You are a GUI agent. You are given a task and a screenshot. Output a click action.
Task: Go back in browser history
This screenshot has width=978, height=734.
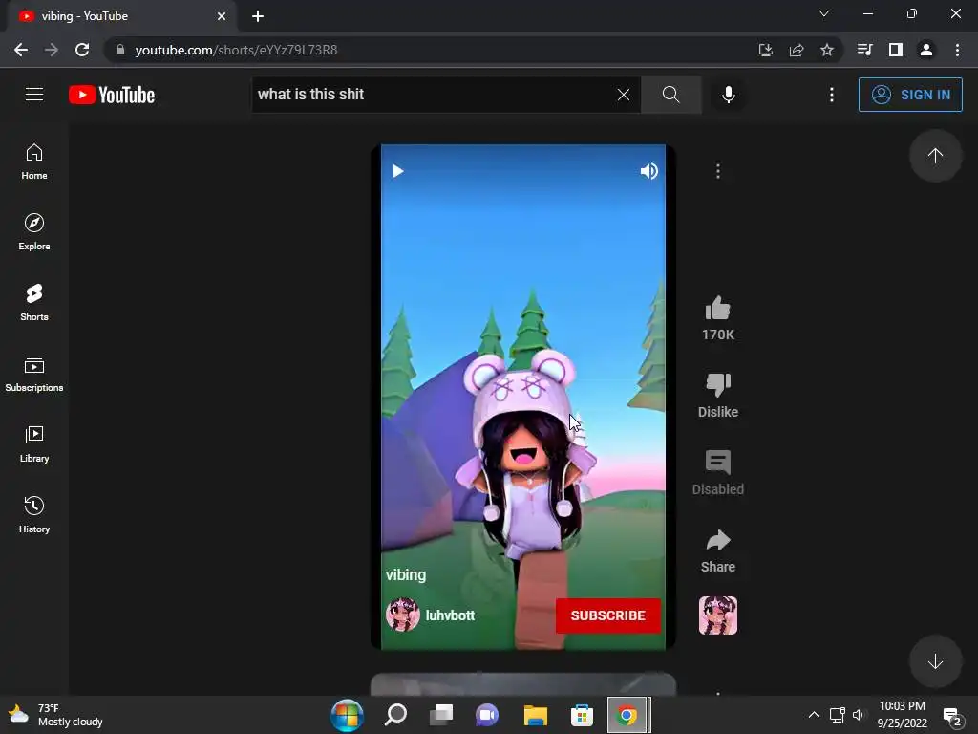21,50
